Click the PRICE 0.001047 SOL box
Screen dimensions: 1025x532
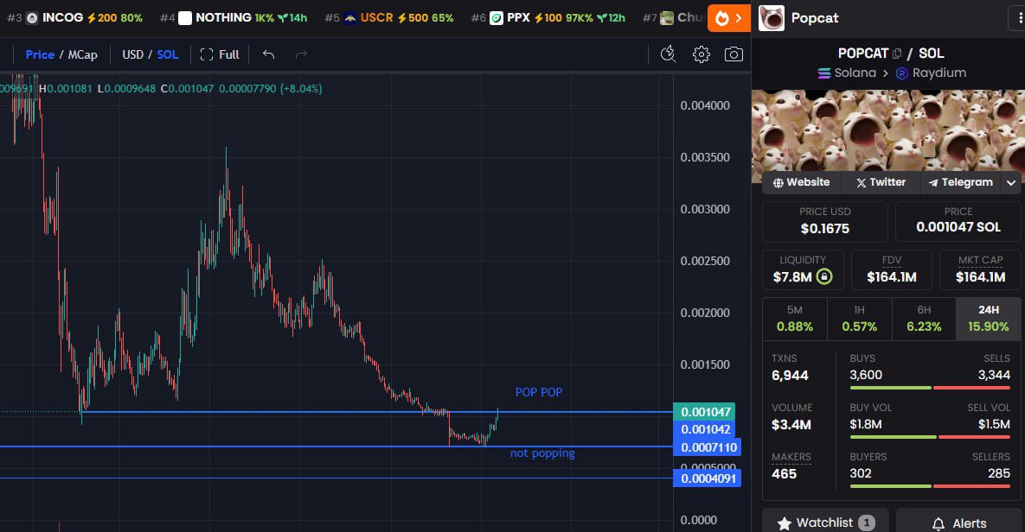(x=958, y=221)
